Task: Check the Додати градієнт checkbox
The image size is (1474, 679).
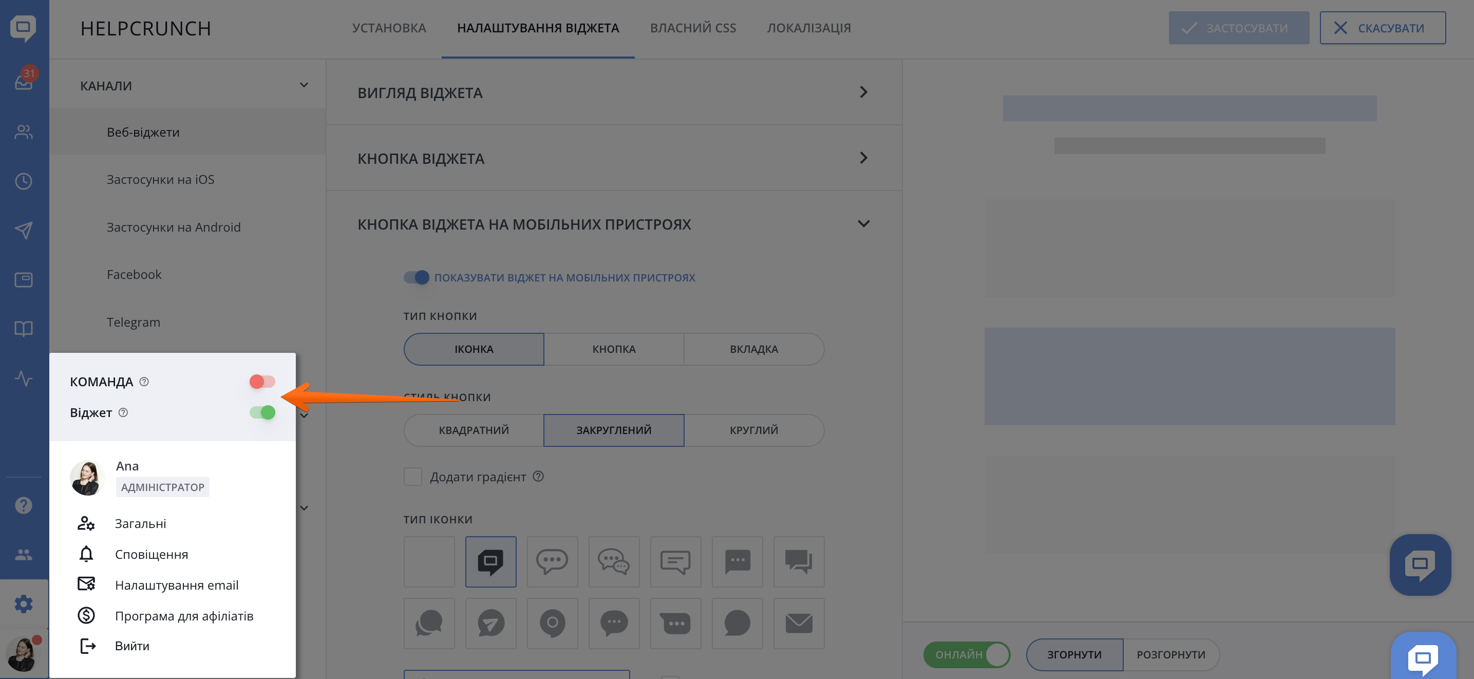Action: point(412,477)
